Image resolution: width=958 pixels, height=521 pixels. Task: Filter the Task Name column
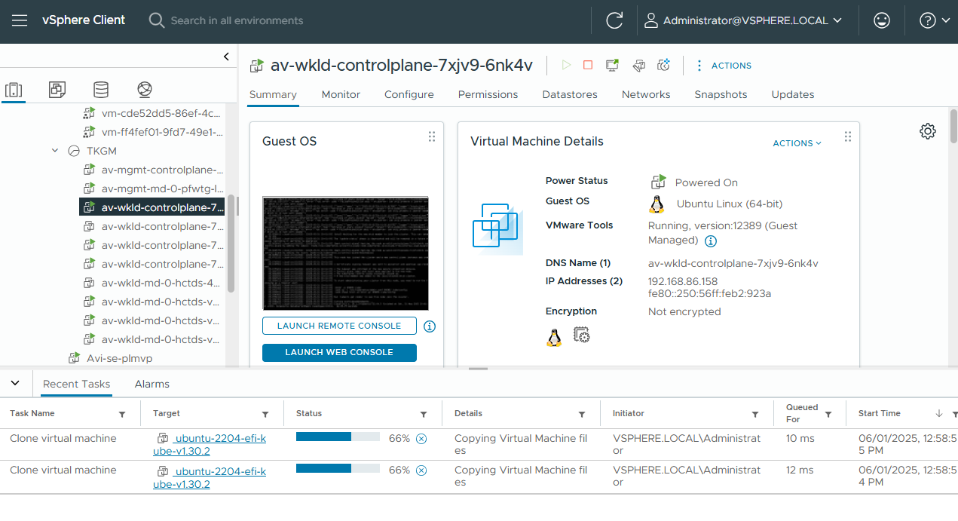coord(122,415)
